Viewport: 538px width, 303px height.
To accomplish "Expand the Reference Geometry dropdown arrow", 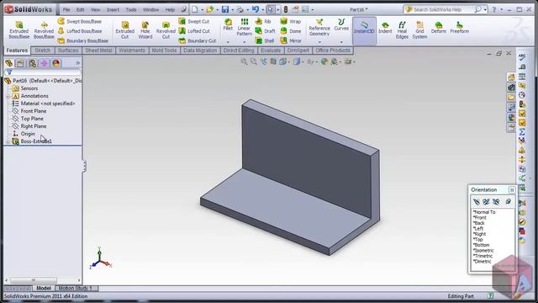I will pyautogui.click(x=319, y=42).
